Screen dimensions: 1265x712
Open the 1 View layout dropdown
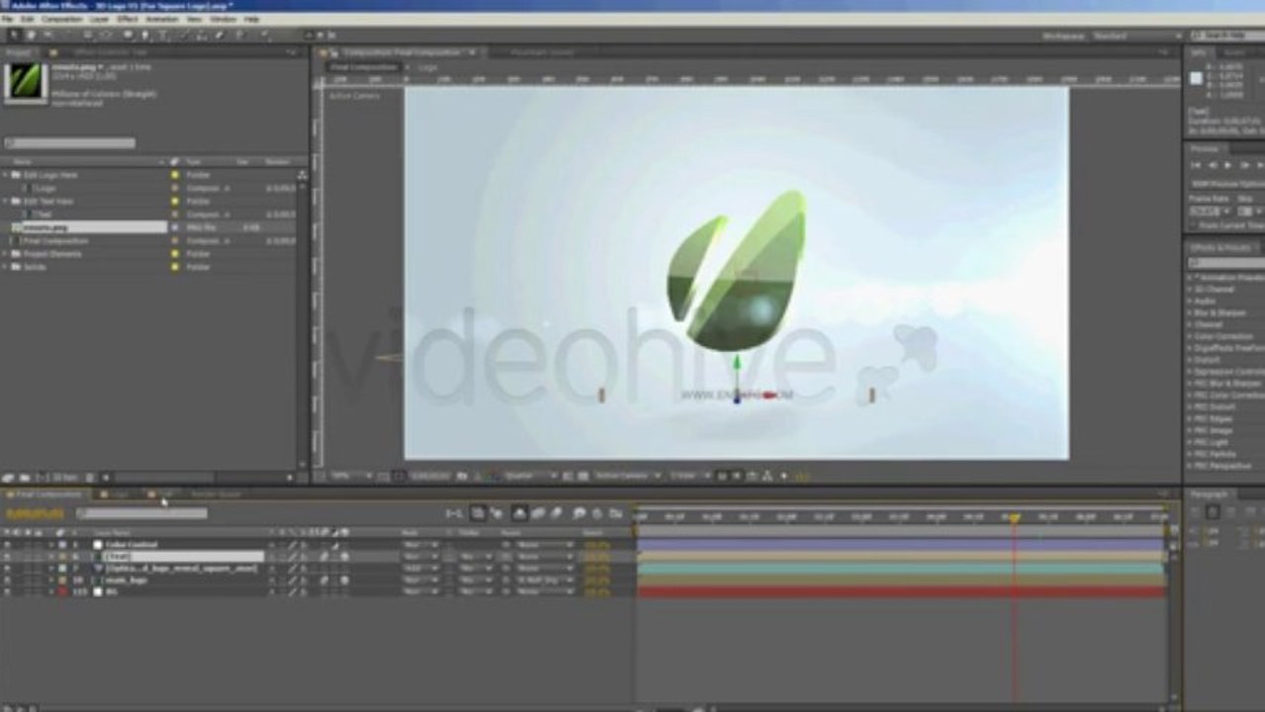(689, 477)
